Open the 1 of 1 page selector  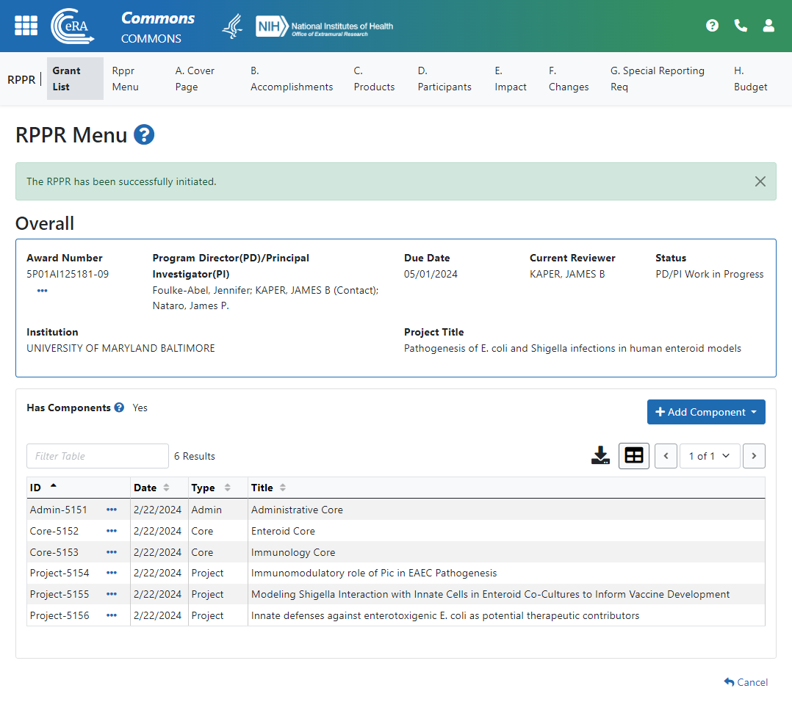pyautogui.click(x=708, y=456)
